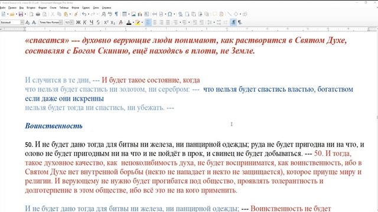Image resolution: width=378 pixels, height=212 pixels.
Task: Click text 'если даже они искренны'
Action: [x=64, y=98]
